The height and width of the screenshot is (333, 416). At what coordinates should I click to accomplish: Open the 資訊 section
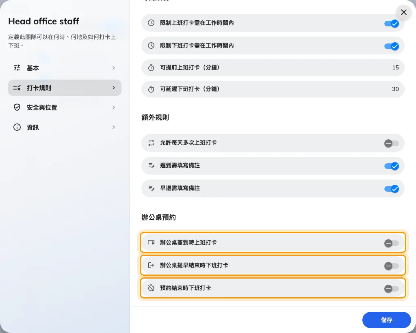pos(65,127)
